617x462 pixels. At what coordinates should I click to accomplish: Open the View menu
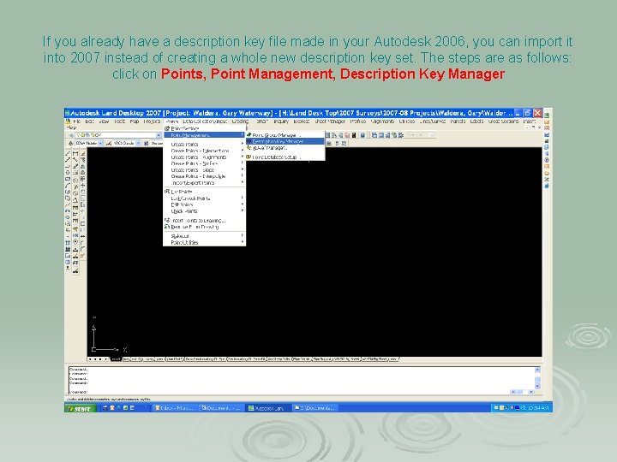click(104, 121)
